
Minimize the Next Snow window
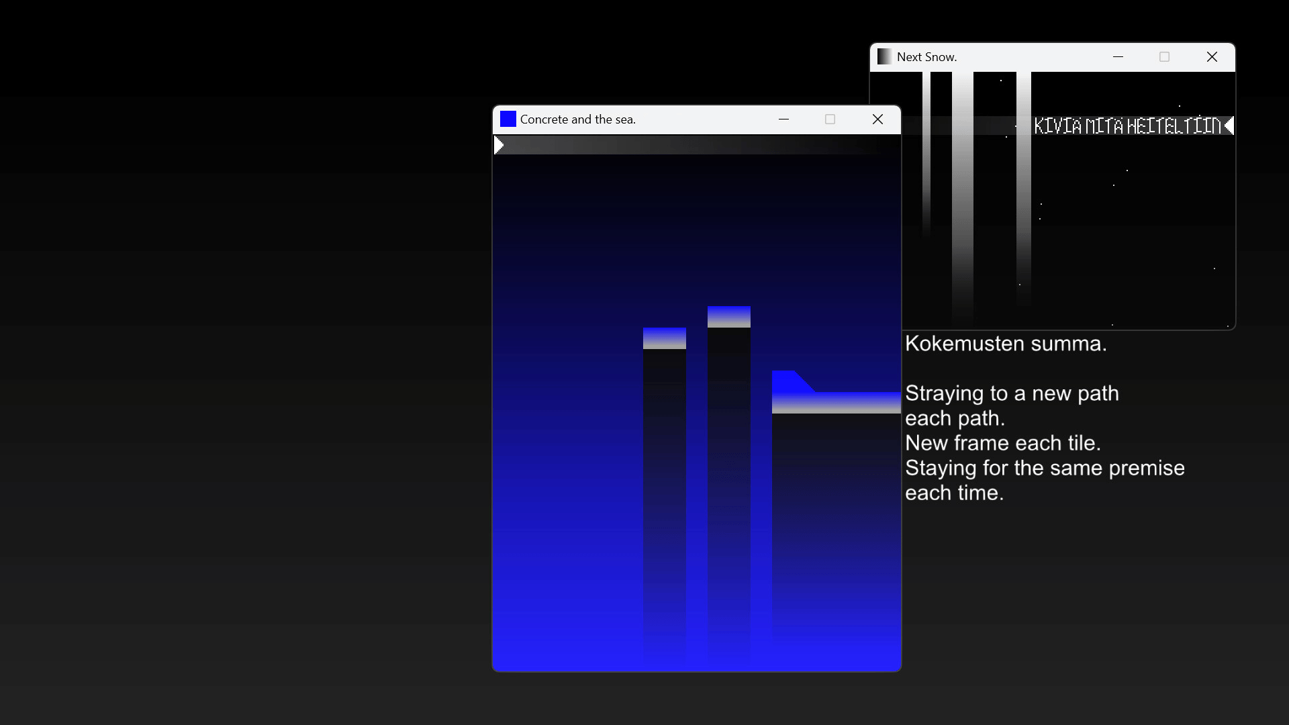tap(1118, 57)
